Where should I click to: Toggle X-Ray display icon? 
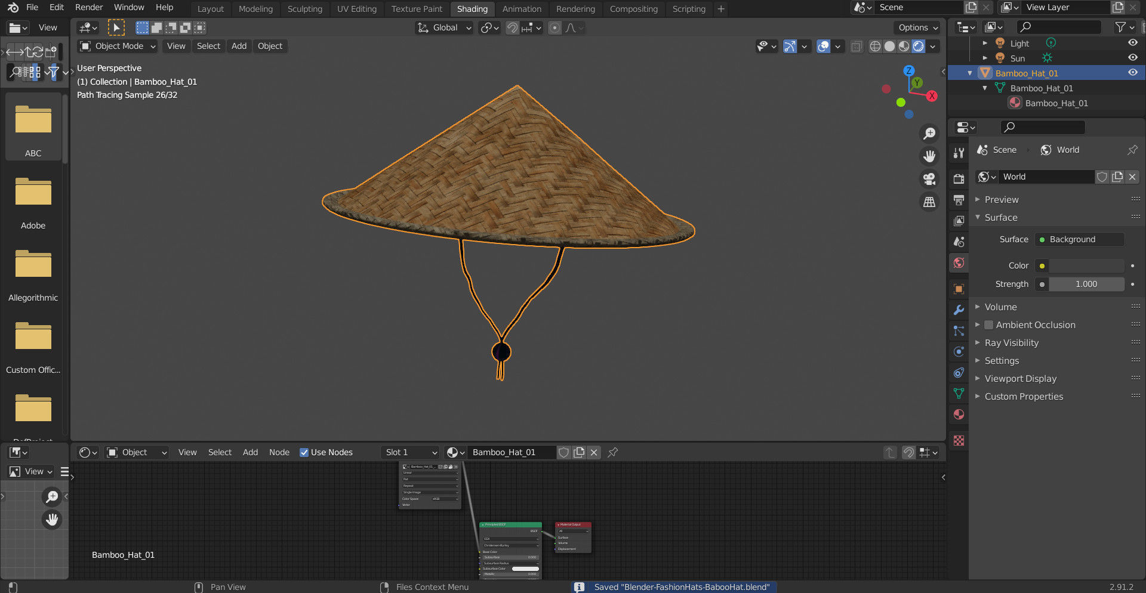tap(857, 46)
